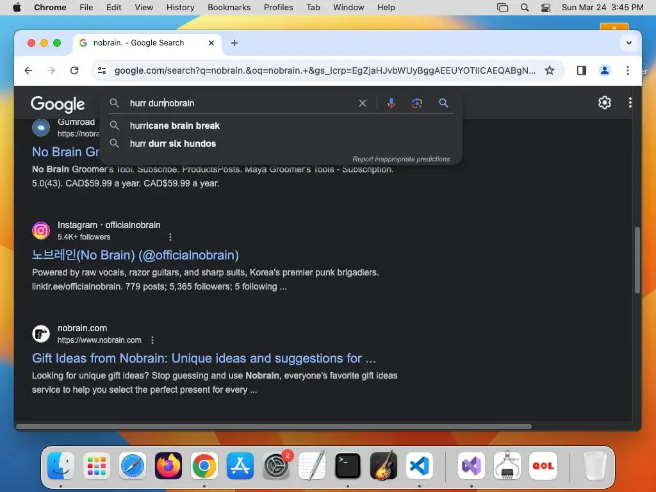Image resolution: width=656 pixels, height=492 pixels.
Task: Select suggestion hurricane brain break
Action: point(174,126)
